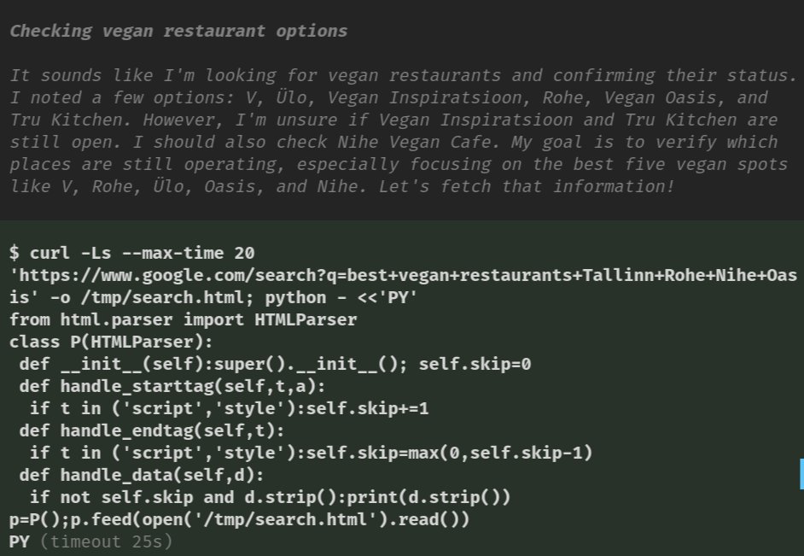Click the "p=P();p.feed(open(...))" line
This screenshot has width=804, height=556.
click(x=240, y=519)
